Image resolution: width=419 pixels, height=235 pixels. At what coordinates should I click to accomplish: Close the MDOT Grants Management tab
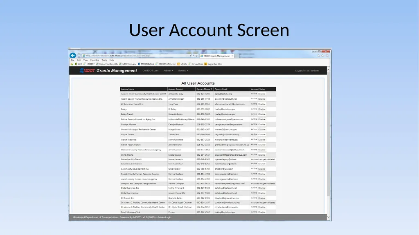point(232,56)
